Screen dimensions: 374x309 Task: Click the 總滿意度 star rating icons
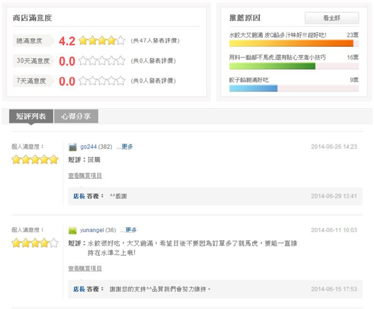pyautogui.click(x=102, y=41)
